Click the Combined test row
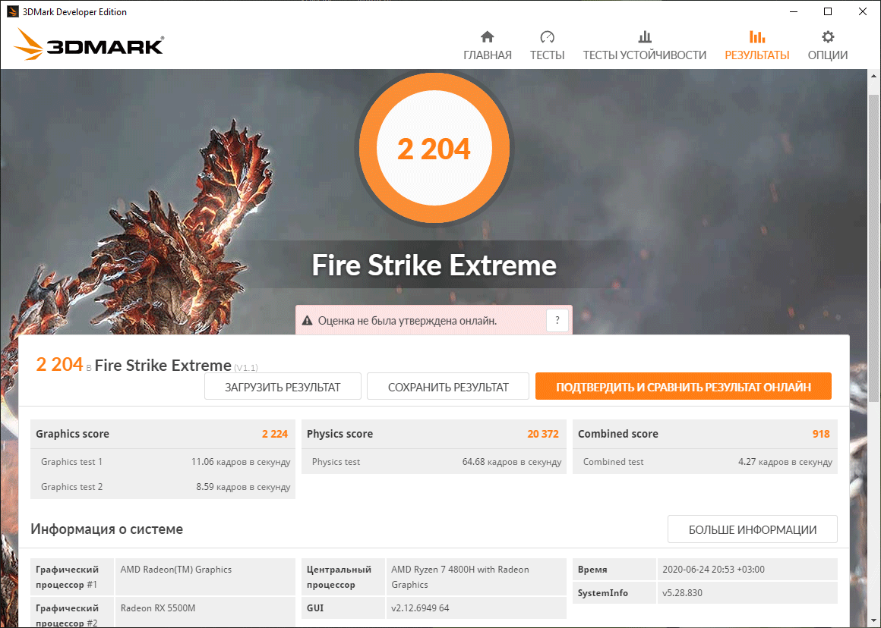The image size is (881, 628). click(x=705, y=461)
